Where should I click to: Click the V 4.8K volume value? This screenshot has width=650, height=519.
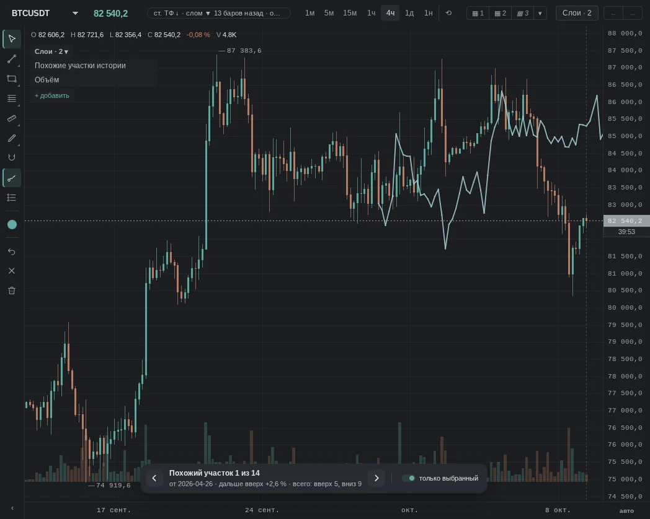226,35
